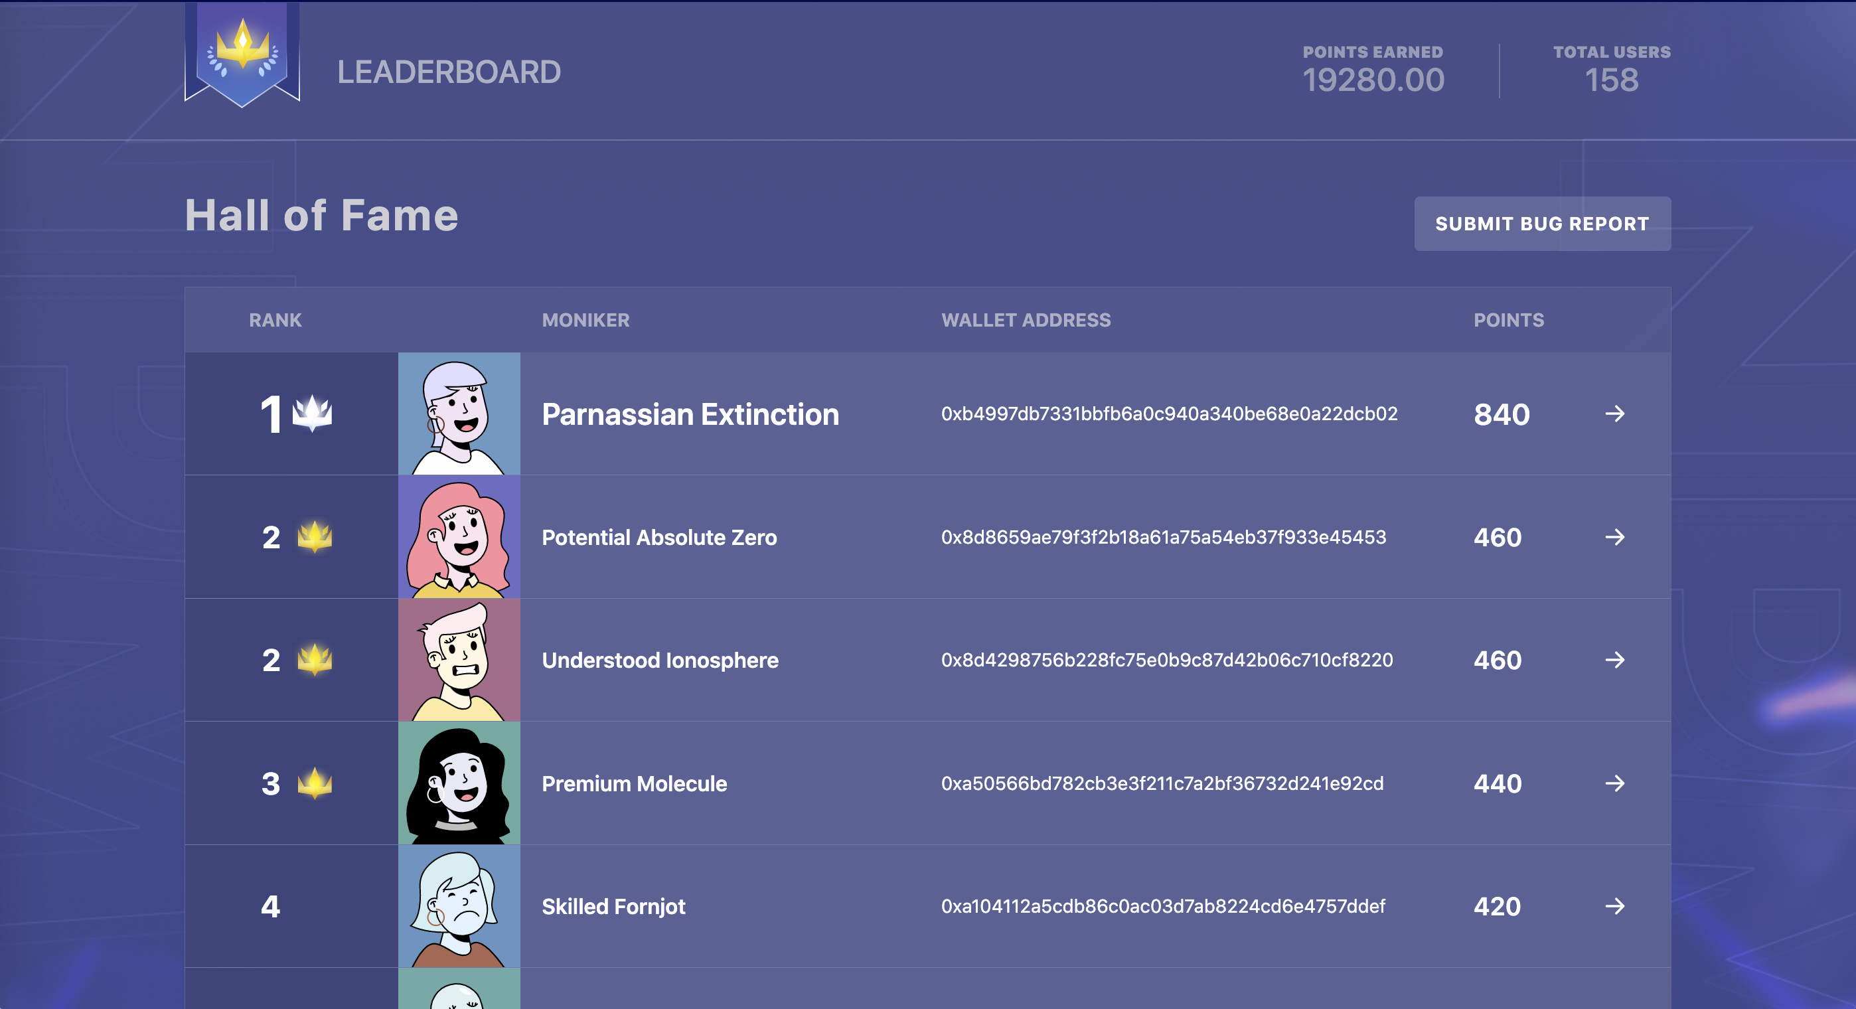Viewport: 1856px width, 1009px height.
Task: Click Premium Molecule's wallet address
Action: 1162,783
